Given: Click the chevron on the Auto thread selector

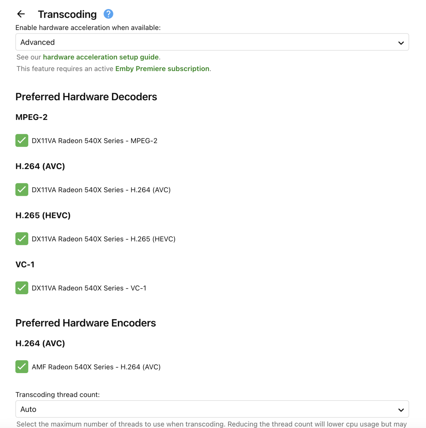Looking at the screenshot, I should [401, 409].
